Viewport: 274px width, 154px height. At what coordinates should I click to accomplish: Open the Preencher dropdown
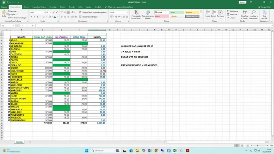pos(233,14)
